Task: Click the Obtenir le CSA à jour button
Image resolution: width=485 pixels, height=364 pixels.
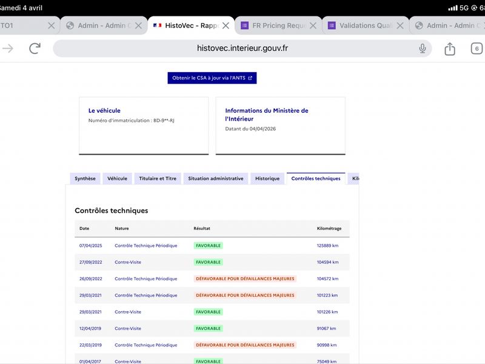Action: (212, 78)
